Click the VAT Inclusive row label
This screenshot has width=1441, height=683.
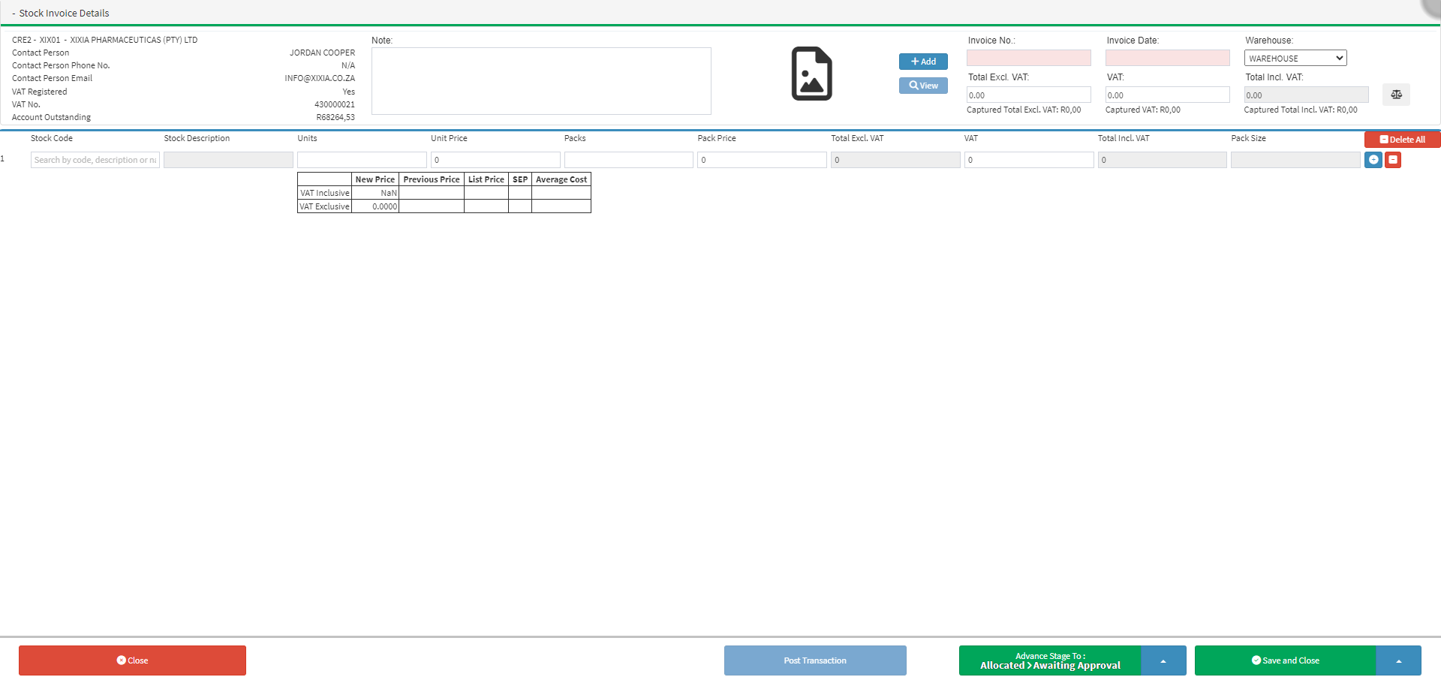325,193
